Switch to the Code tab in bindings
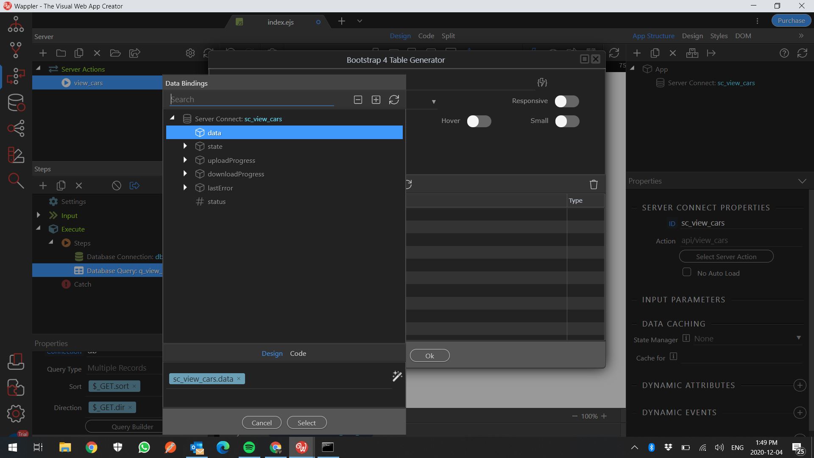This screenshot has height=458, width=814. [x=298, y=353]
